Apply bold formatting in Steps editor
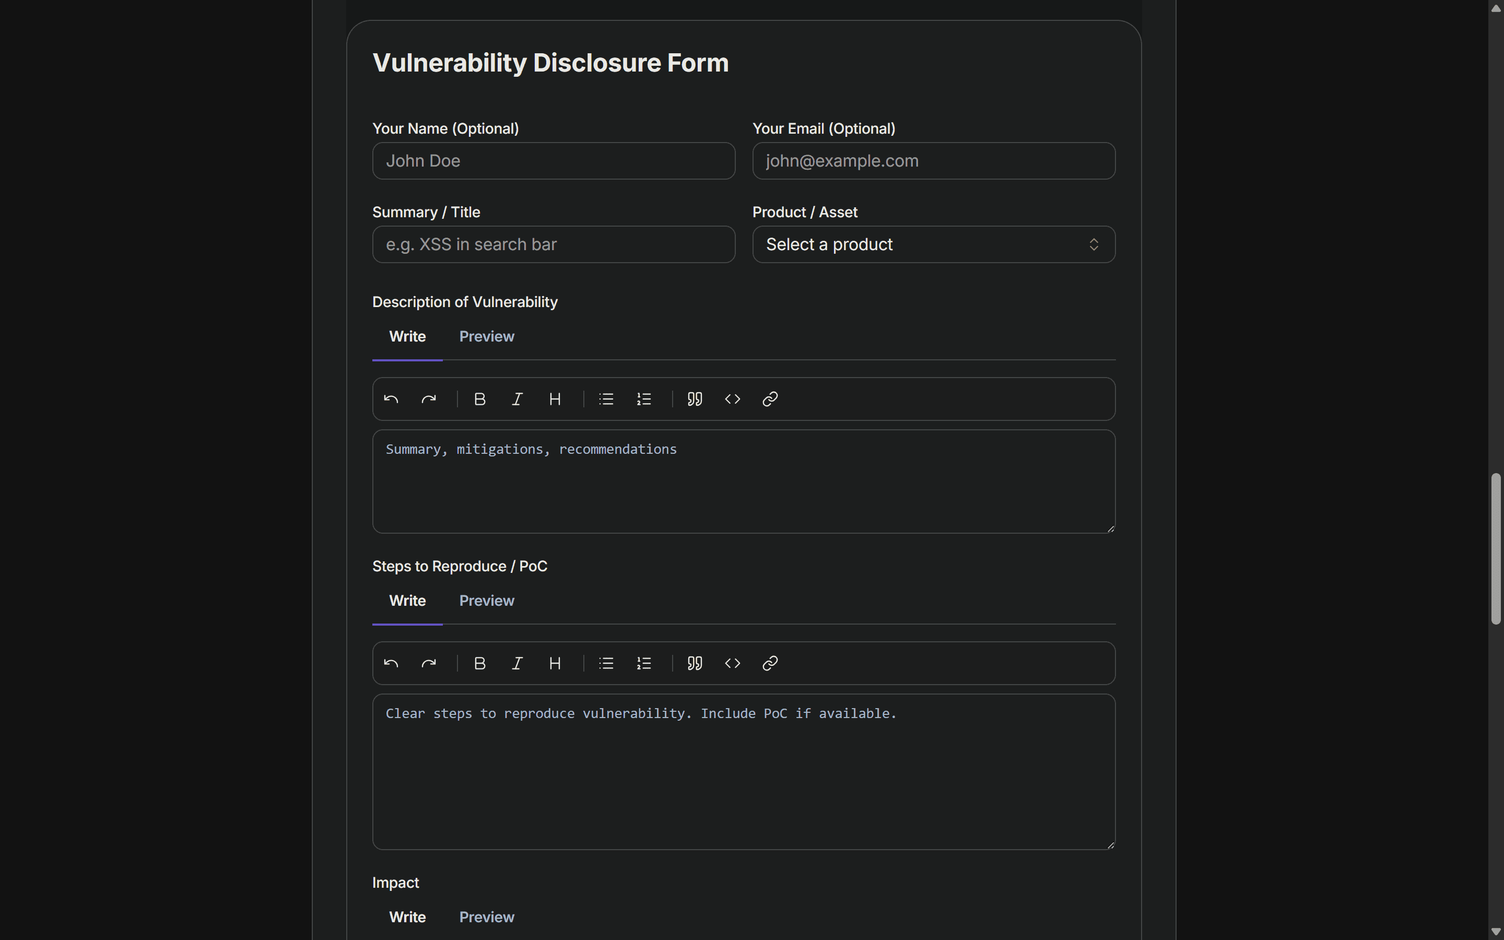1504x940 pixels. (479, 663)
